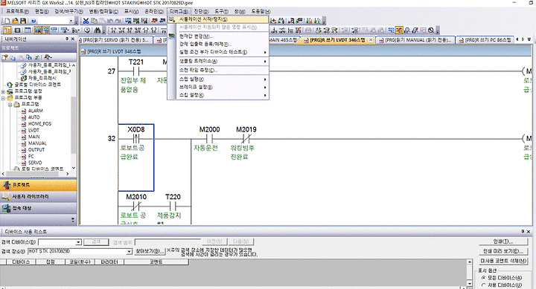The image size is (536, 289).
Task: Select All devices radio button
Action: [484, 278]
